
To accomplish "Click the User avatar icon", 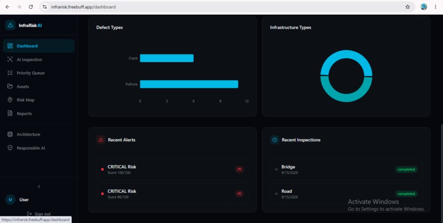I will [x=10, y=199].
